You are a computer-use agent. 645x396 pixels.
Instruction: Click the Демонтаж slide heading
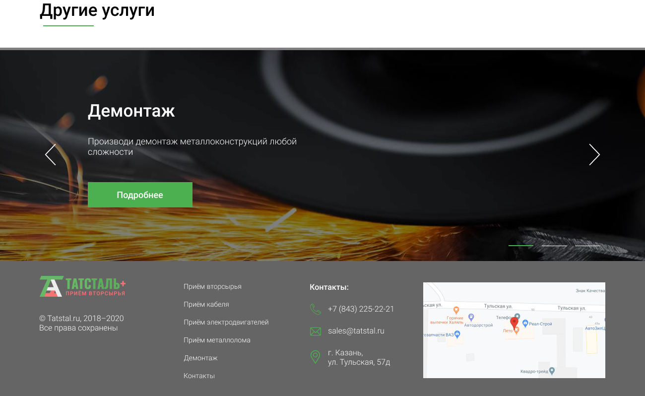[131, 111]
